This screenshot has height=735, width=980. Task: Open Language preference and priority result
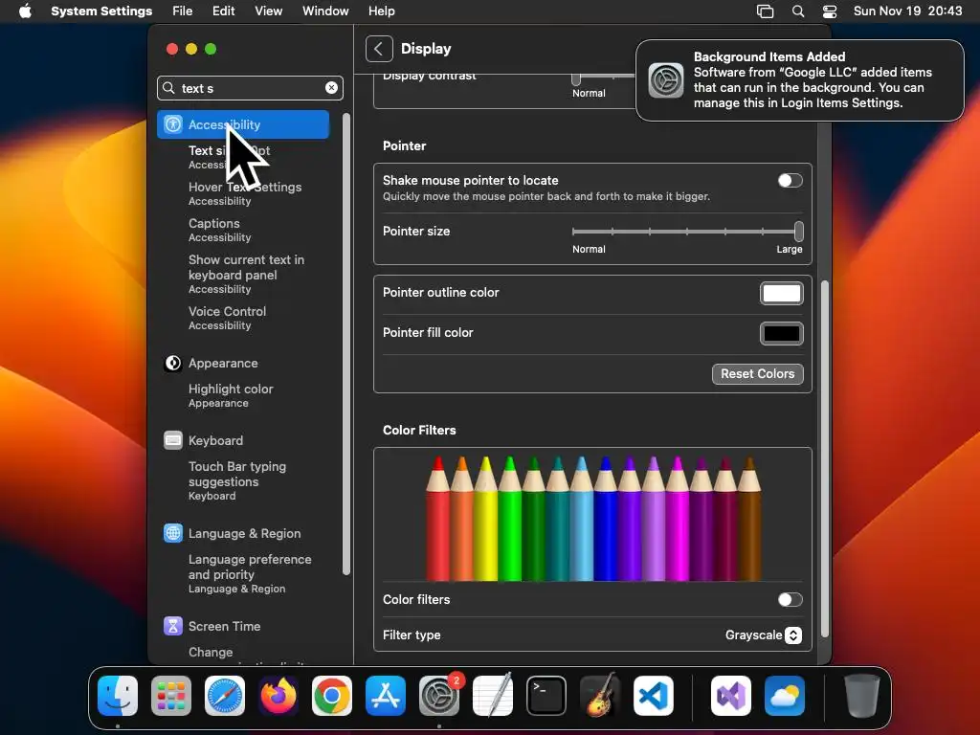[250, 573]
